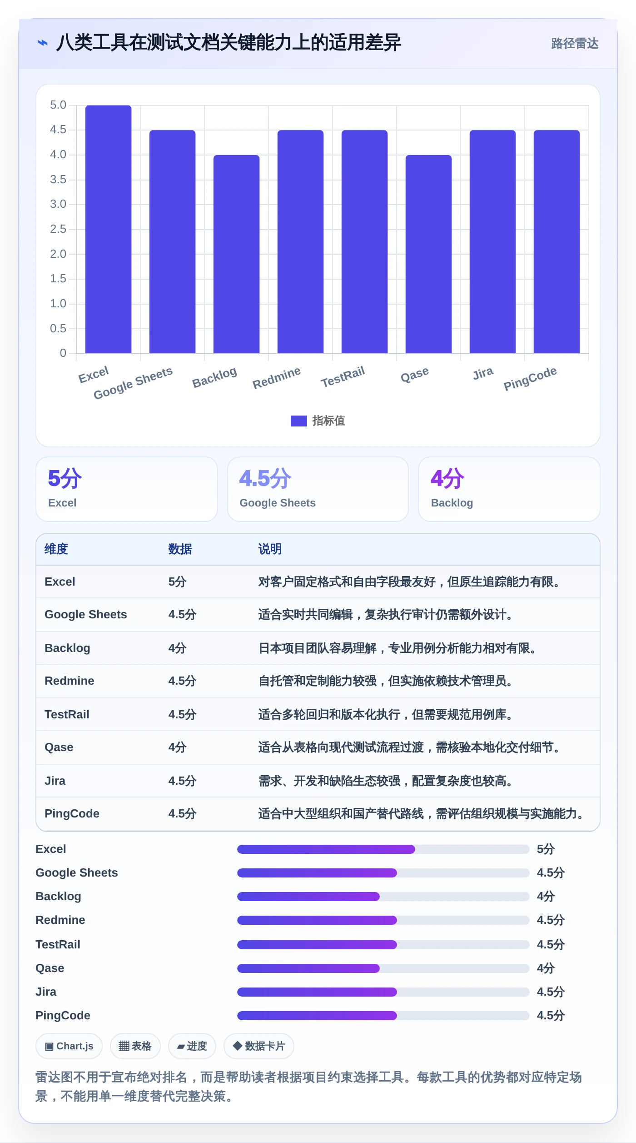Select the PingCode row in table
636x1143 pixels.
coord(318,814)
